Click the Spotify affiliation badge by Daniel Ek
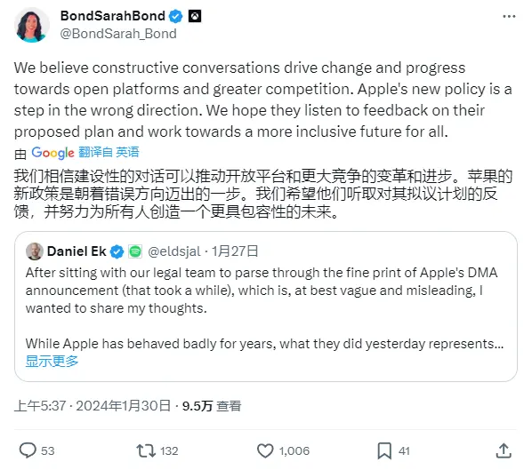The image size is (532, 470). (135, 251)
